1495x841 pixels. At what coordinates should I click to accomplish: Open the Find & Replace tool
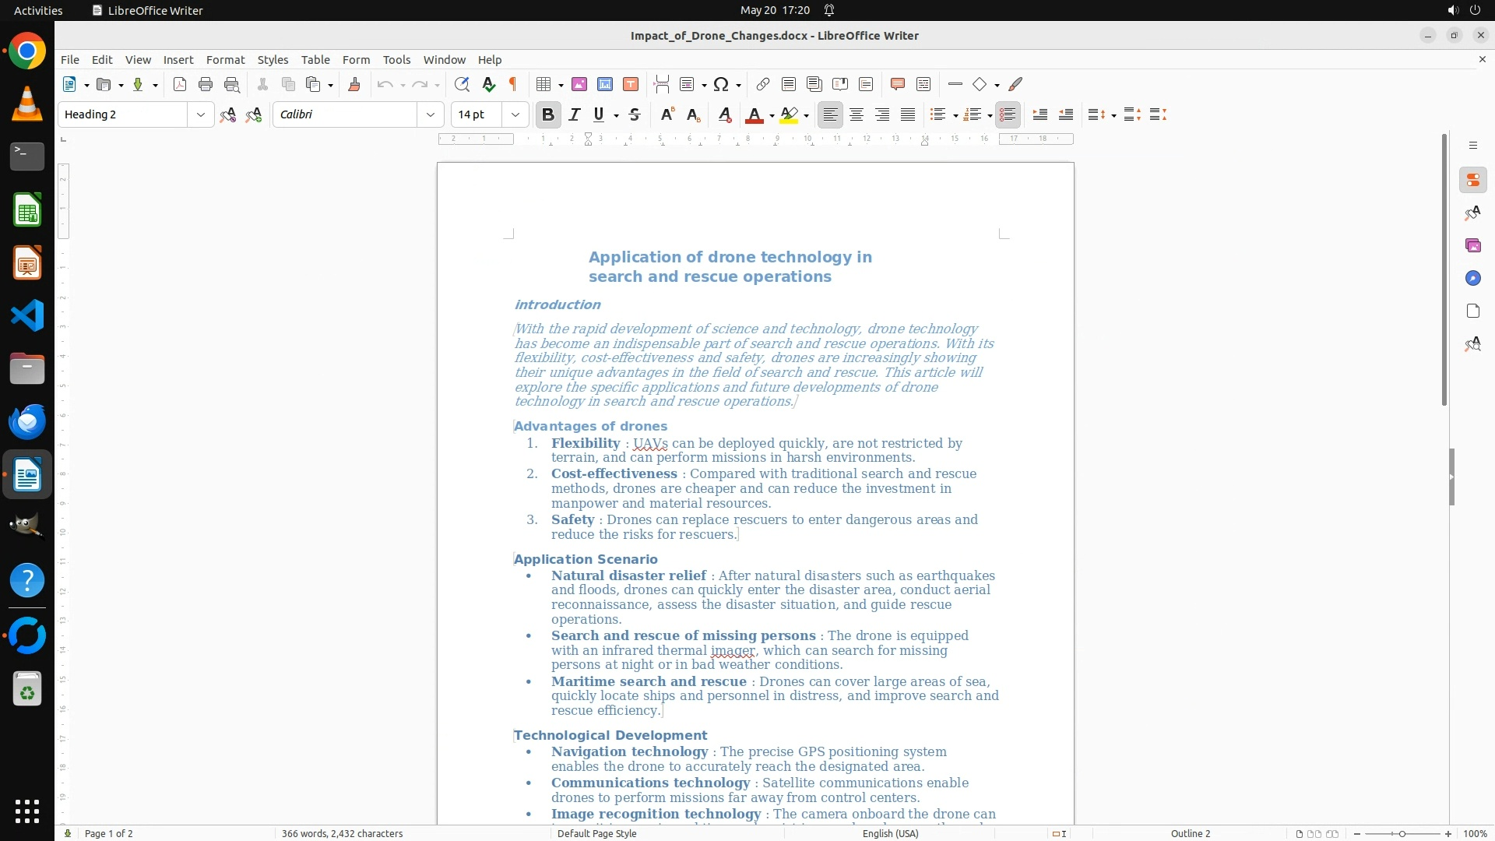462,85
